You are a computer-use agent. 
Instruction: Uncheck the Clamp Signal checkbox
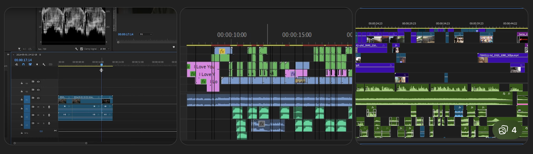coord(81,49)
